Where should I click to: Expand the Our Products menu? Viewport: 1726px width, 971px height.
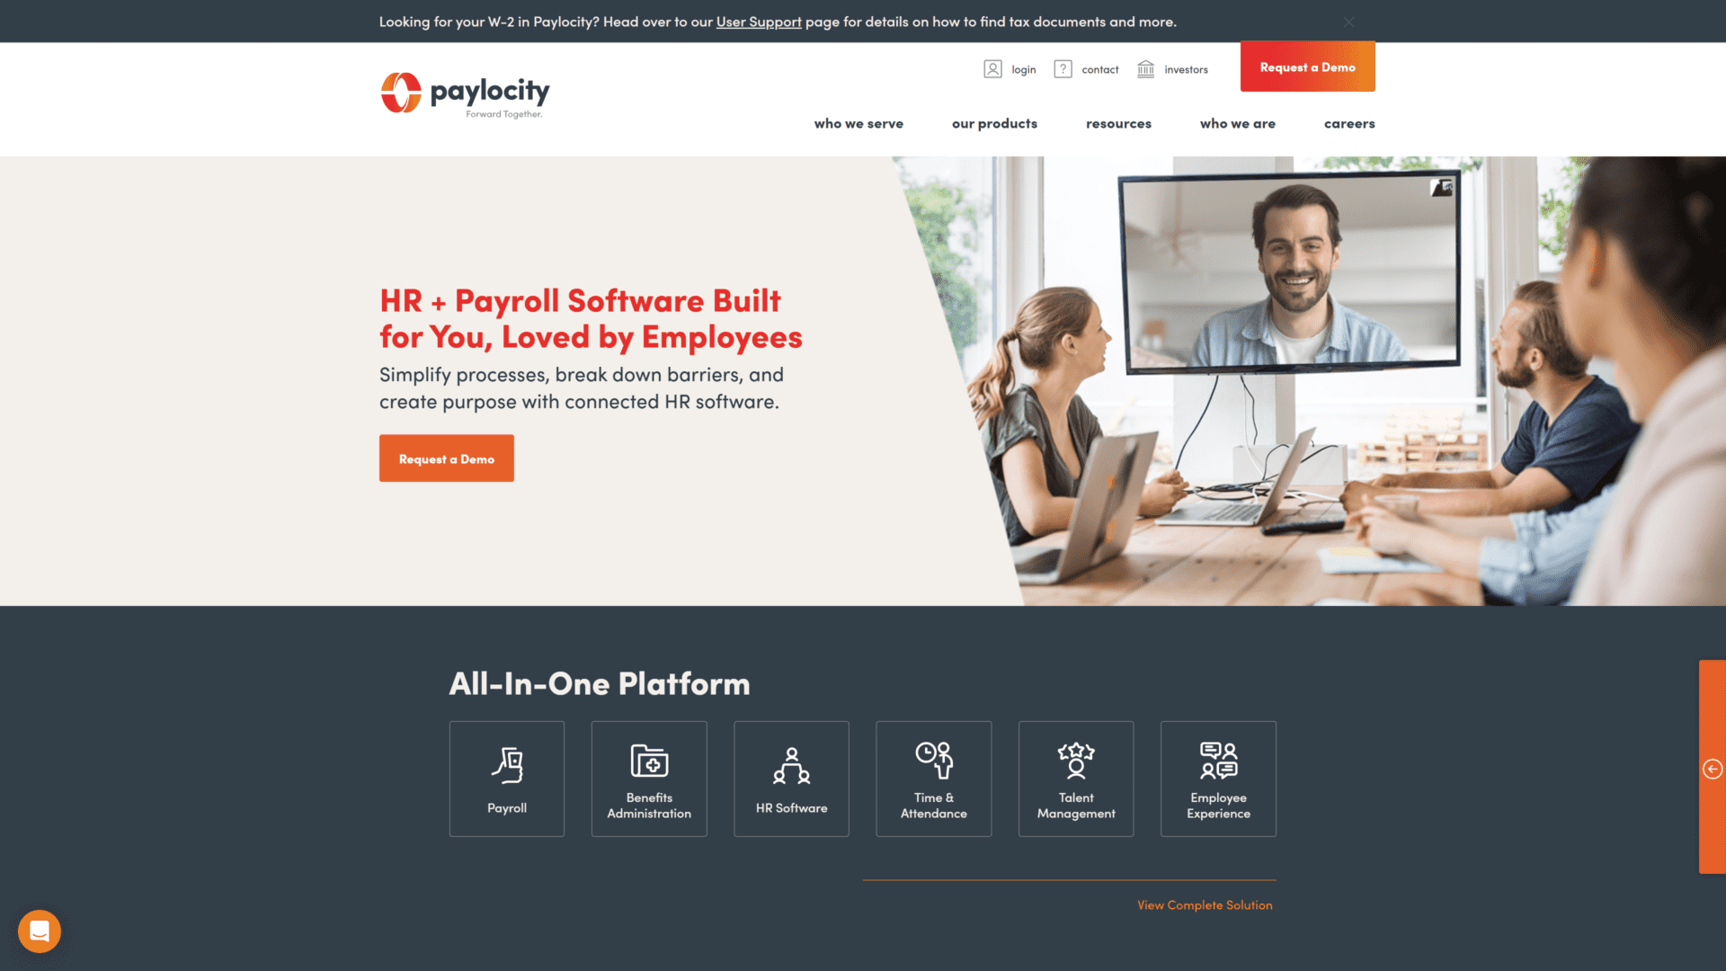tap(994, 123)
